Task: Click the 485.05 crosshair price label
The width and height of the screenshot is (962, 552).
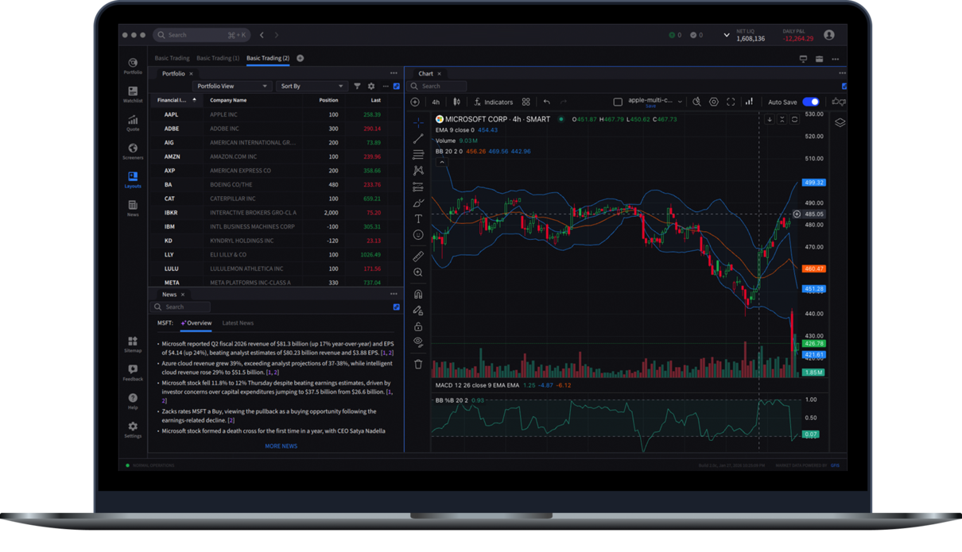Action: tap(814, 214)
